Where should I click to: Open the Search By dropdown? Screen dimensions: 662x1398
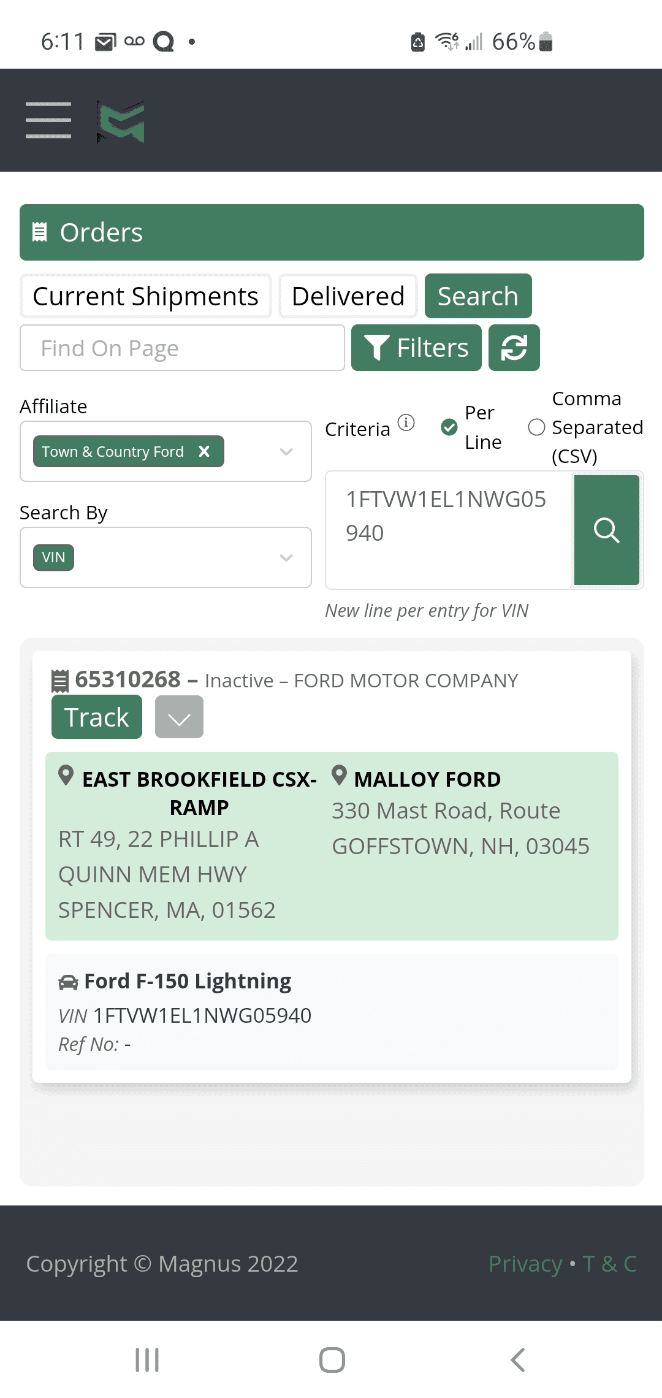click(286, 557)
